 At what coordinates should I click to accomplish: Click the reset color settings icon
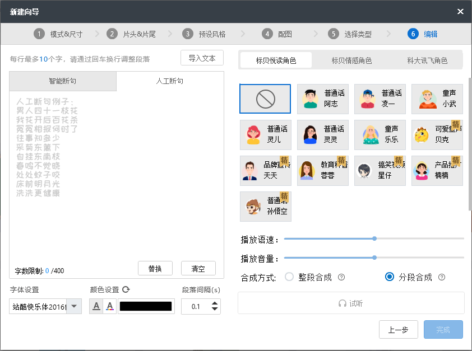[126, 289]
